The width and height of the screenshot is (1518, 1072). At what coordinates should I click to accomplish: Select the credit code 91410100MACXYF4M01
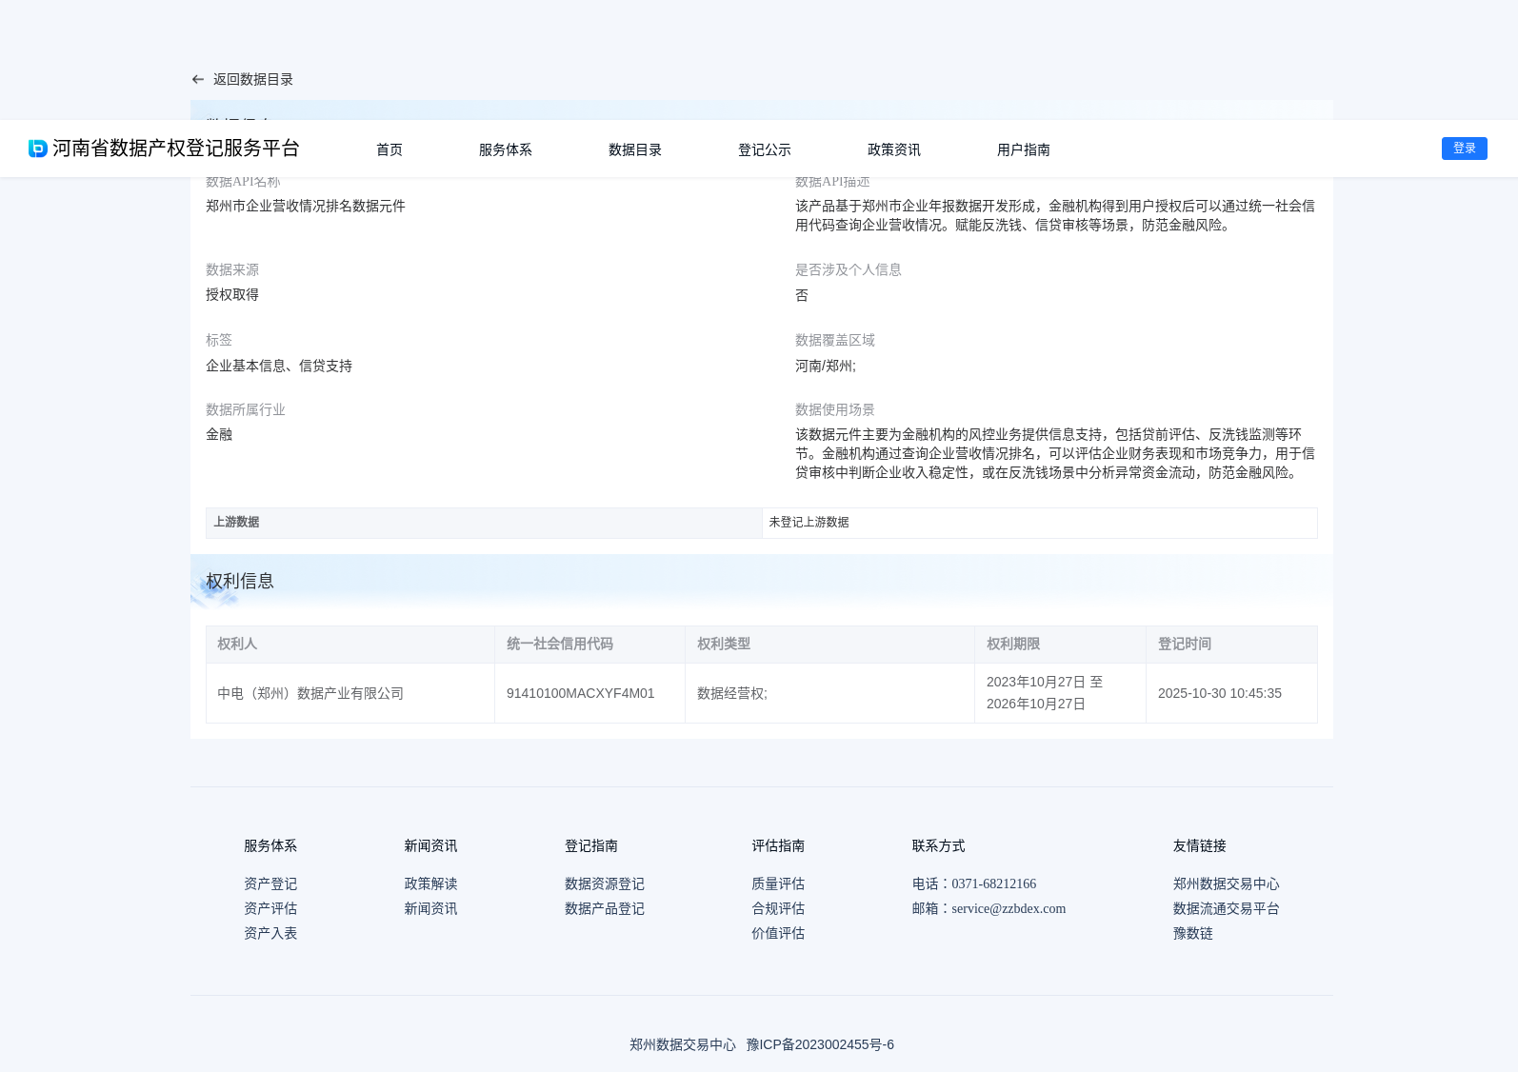581,694
